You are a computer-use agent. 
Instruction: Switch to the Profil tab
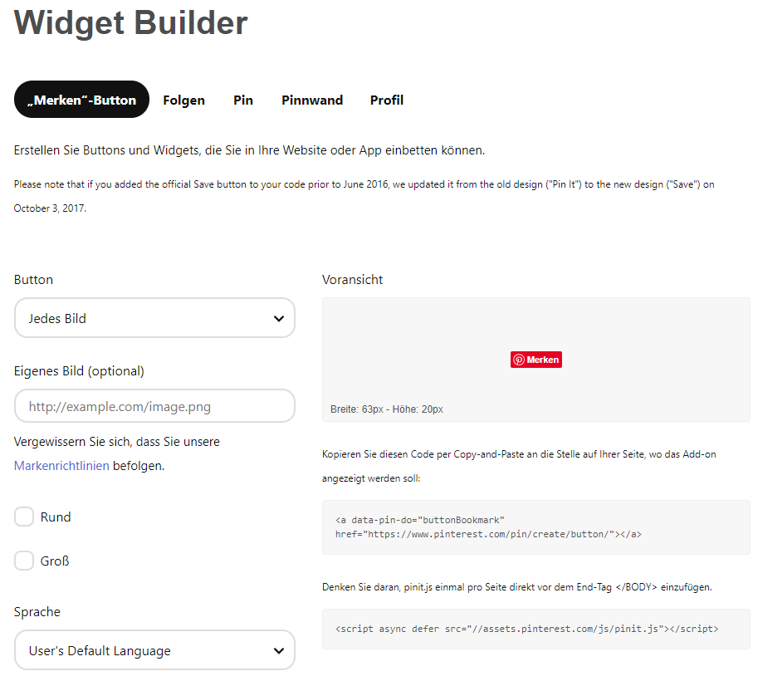point(387,100)
